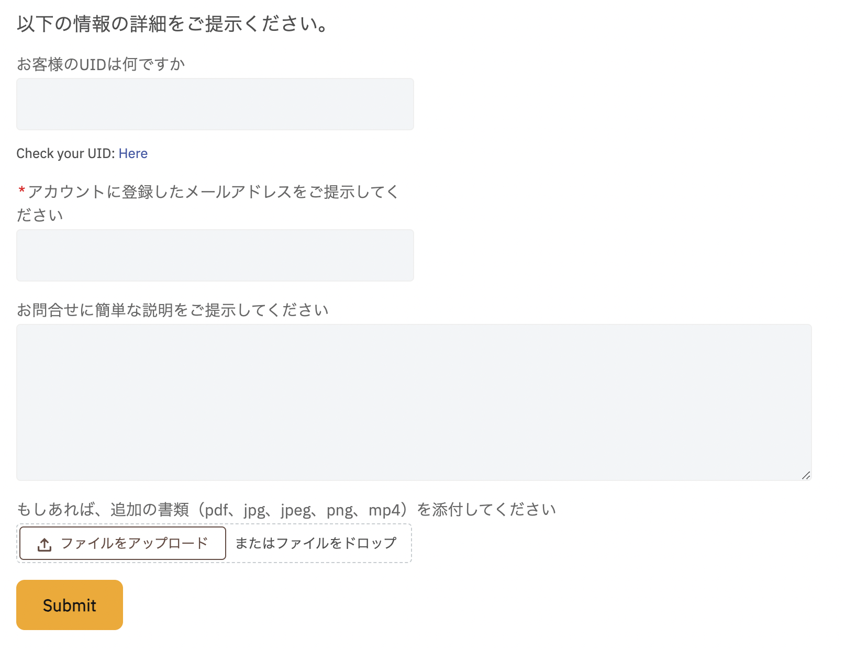Image resolution: width=845 pixels, height=651 pixels.
Task: Click "mp4" in the attachment formats label
Action: [384, 510]
